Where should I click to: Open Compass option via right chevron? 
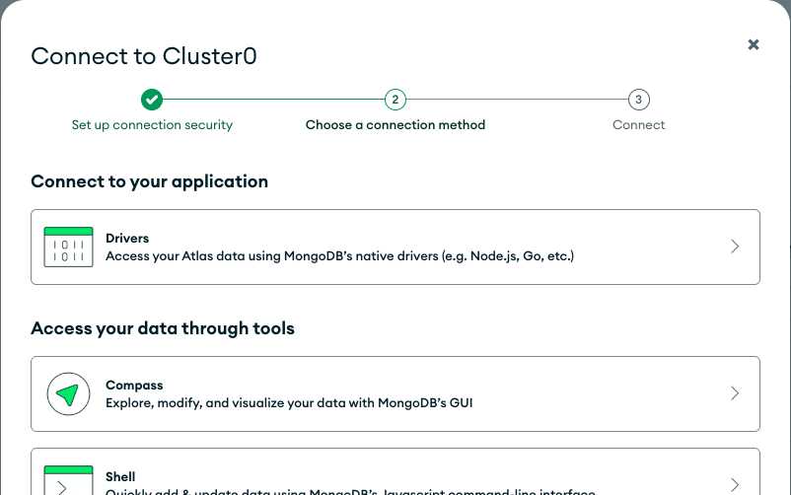tap(735, 393)
